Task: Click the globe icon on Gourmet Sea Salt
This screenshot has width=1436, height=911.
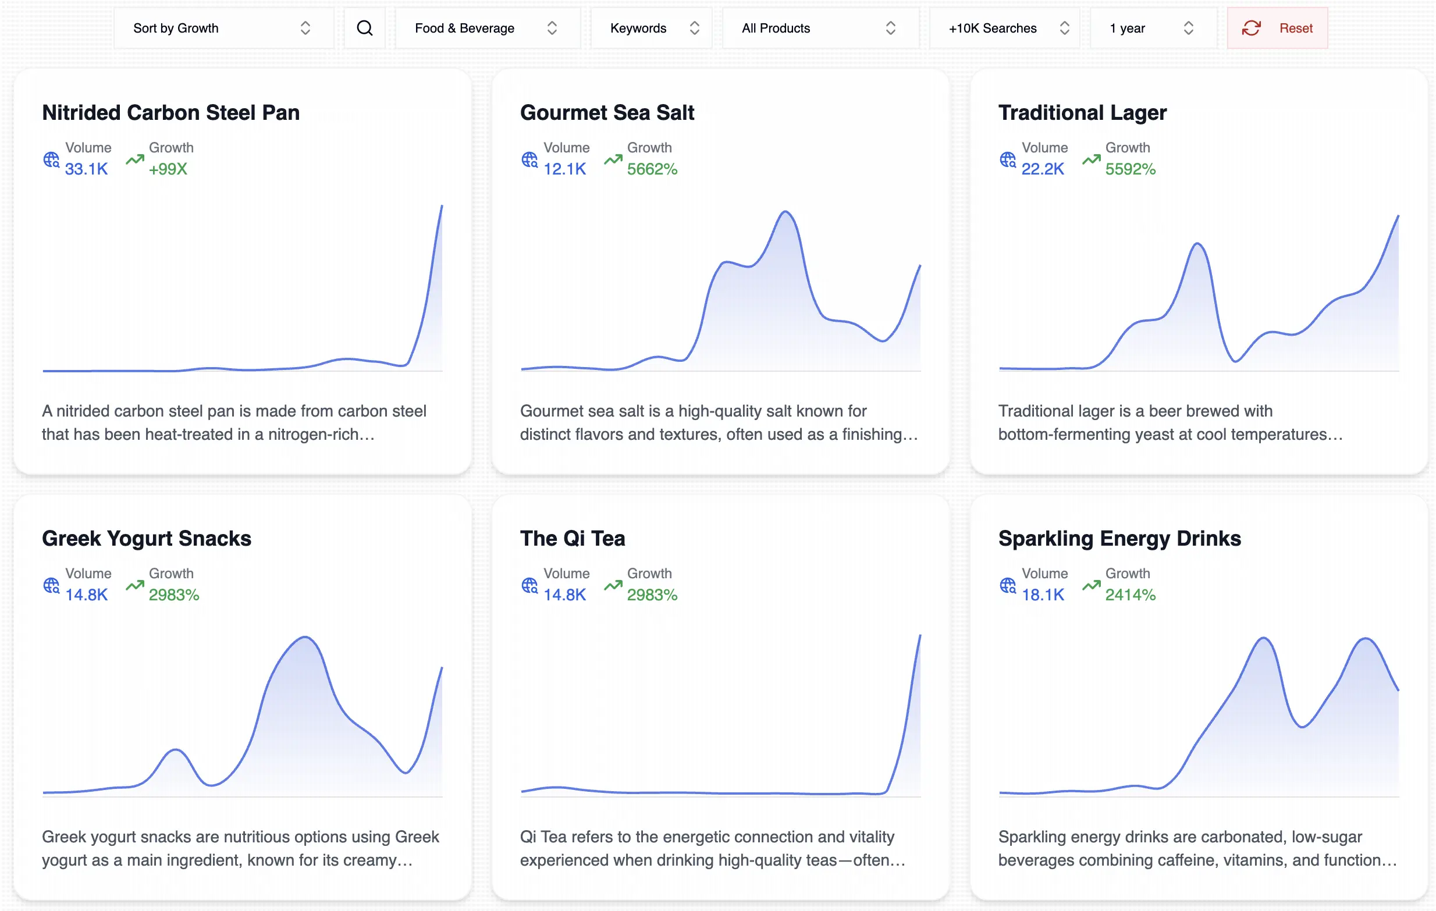Action: (529, 159)
